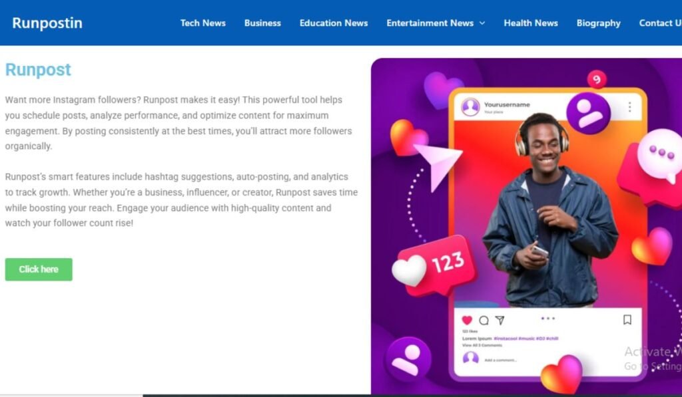
Task: Click the Runpostin site logo
Action: pos(47,23)
